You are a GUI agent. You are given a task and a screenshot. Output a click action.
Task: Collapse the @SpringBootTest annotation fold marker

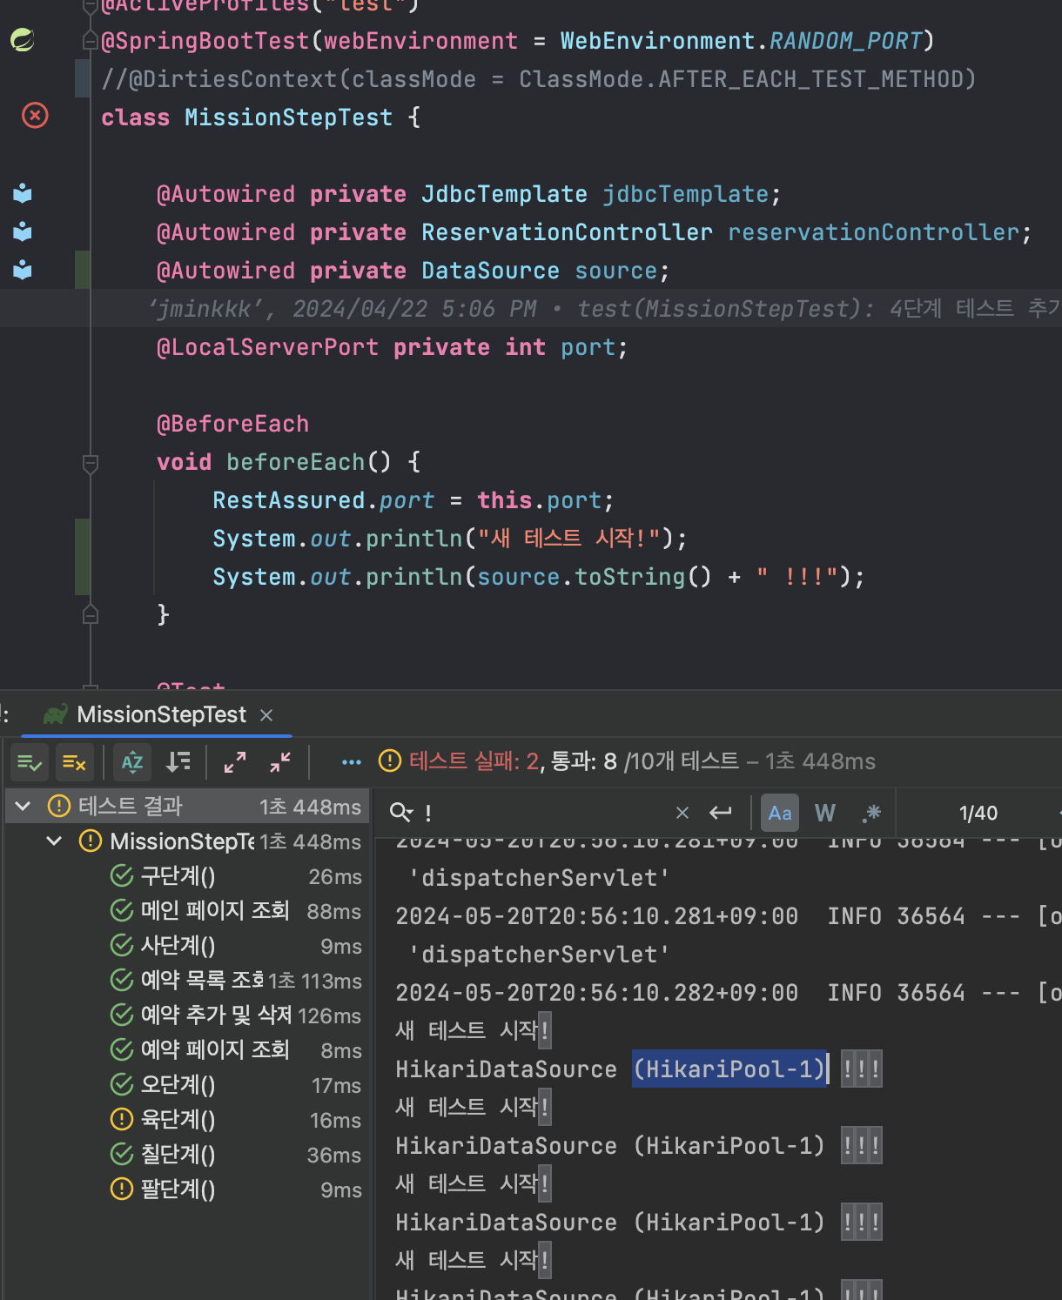91,41
